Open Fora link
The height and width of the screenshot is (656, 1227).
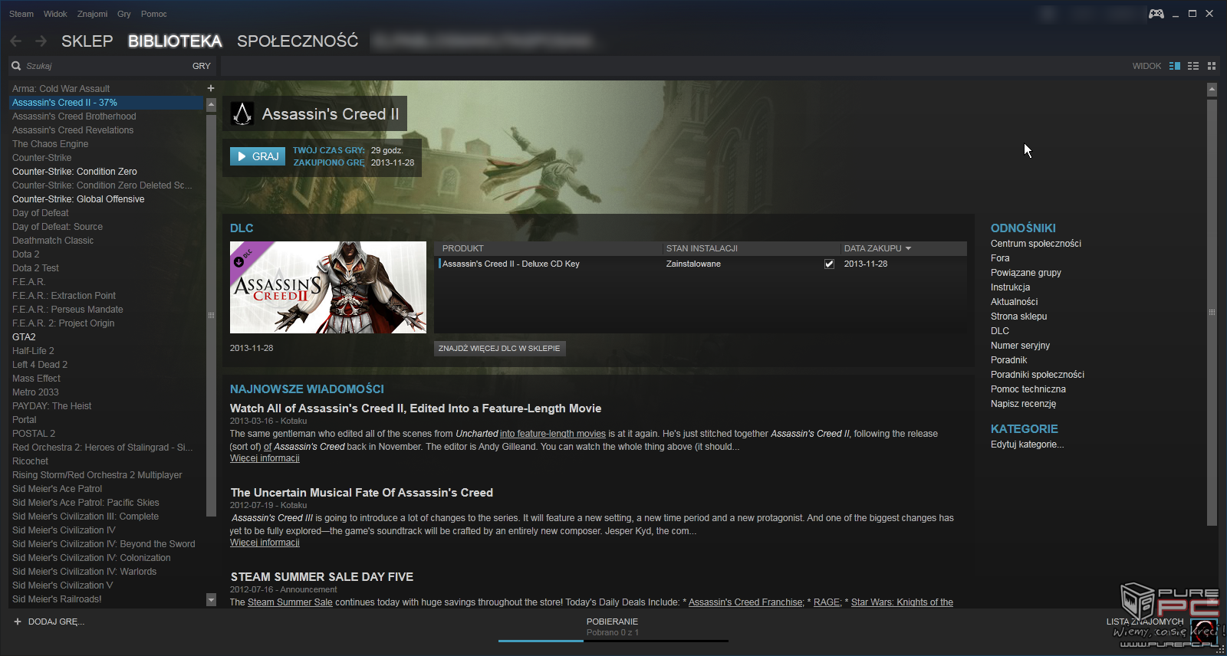pos(1000,258)
